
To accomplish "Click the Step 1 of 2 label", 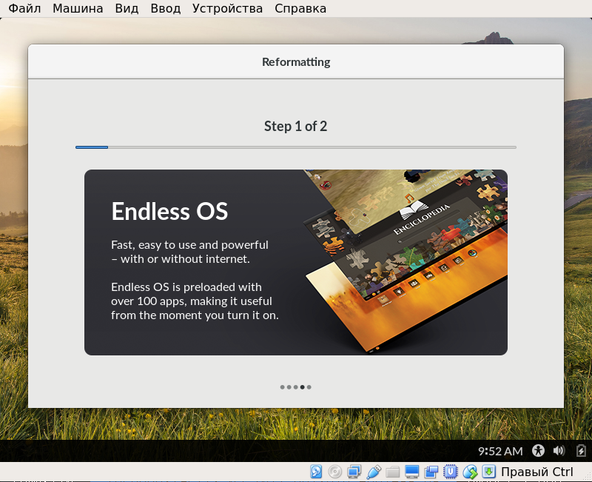I will click(295, 126).
